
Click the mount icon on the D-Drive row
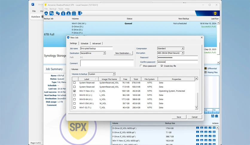pyautogui.click(x=202, y=128)
